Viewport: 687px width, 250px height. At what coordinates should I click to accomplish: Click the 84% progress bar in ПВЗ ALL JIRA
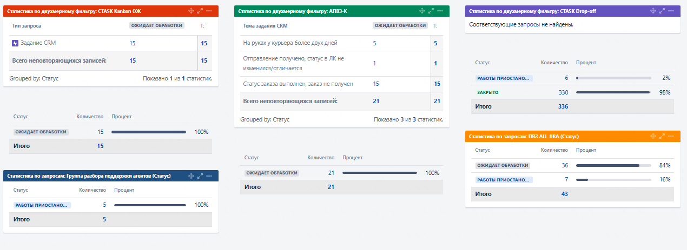[613, 165]
